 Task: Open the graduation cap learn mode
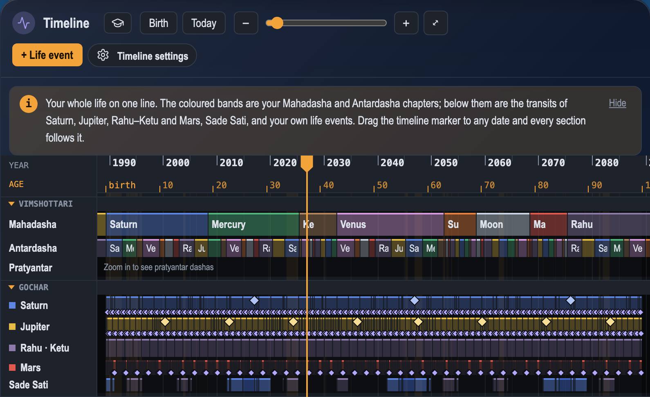coord(118,23)
